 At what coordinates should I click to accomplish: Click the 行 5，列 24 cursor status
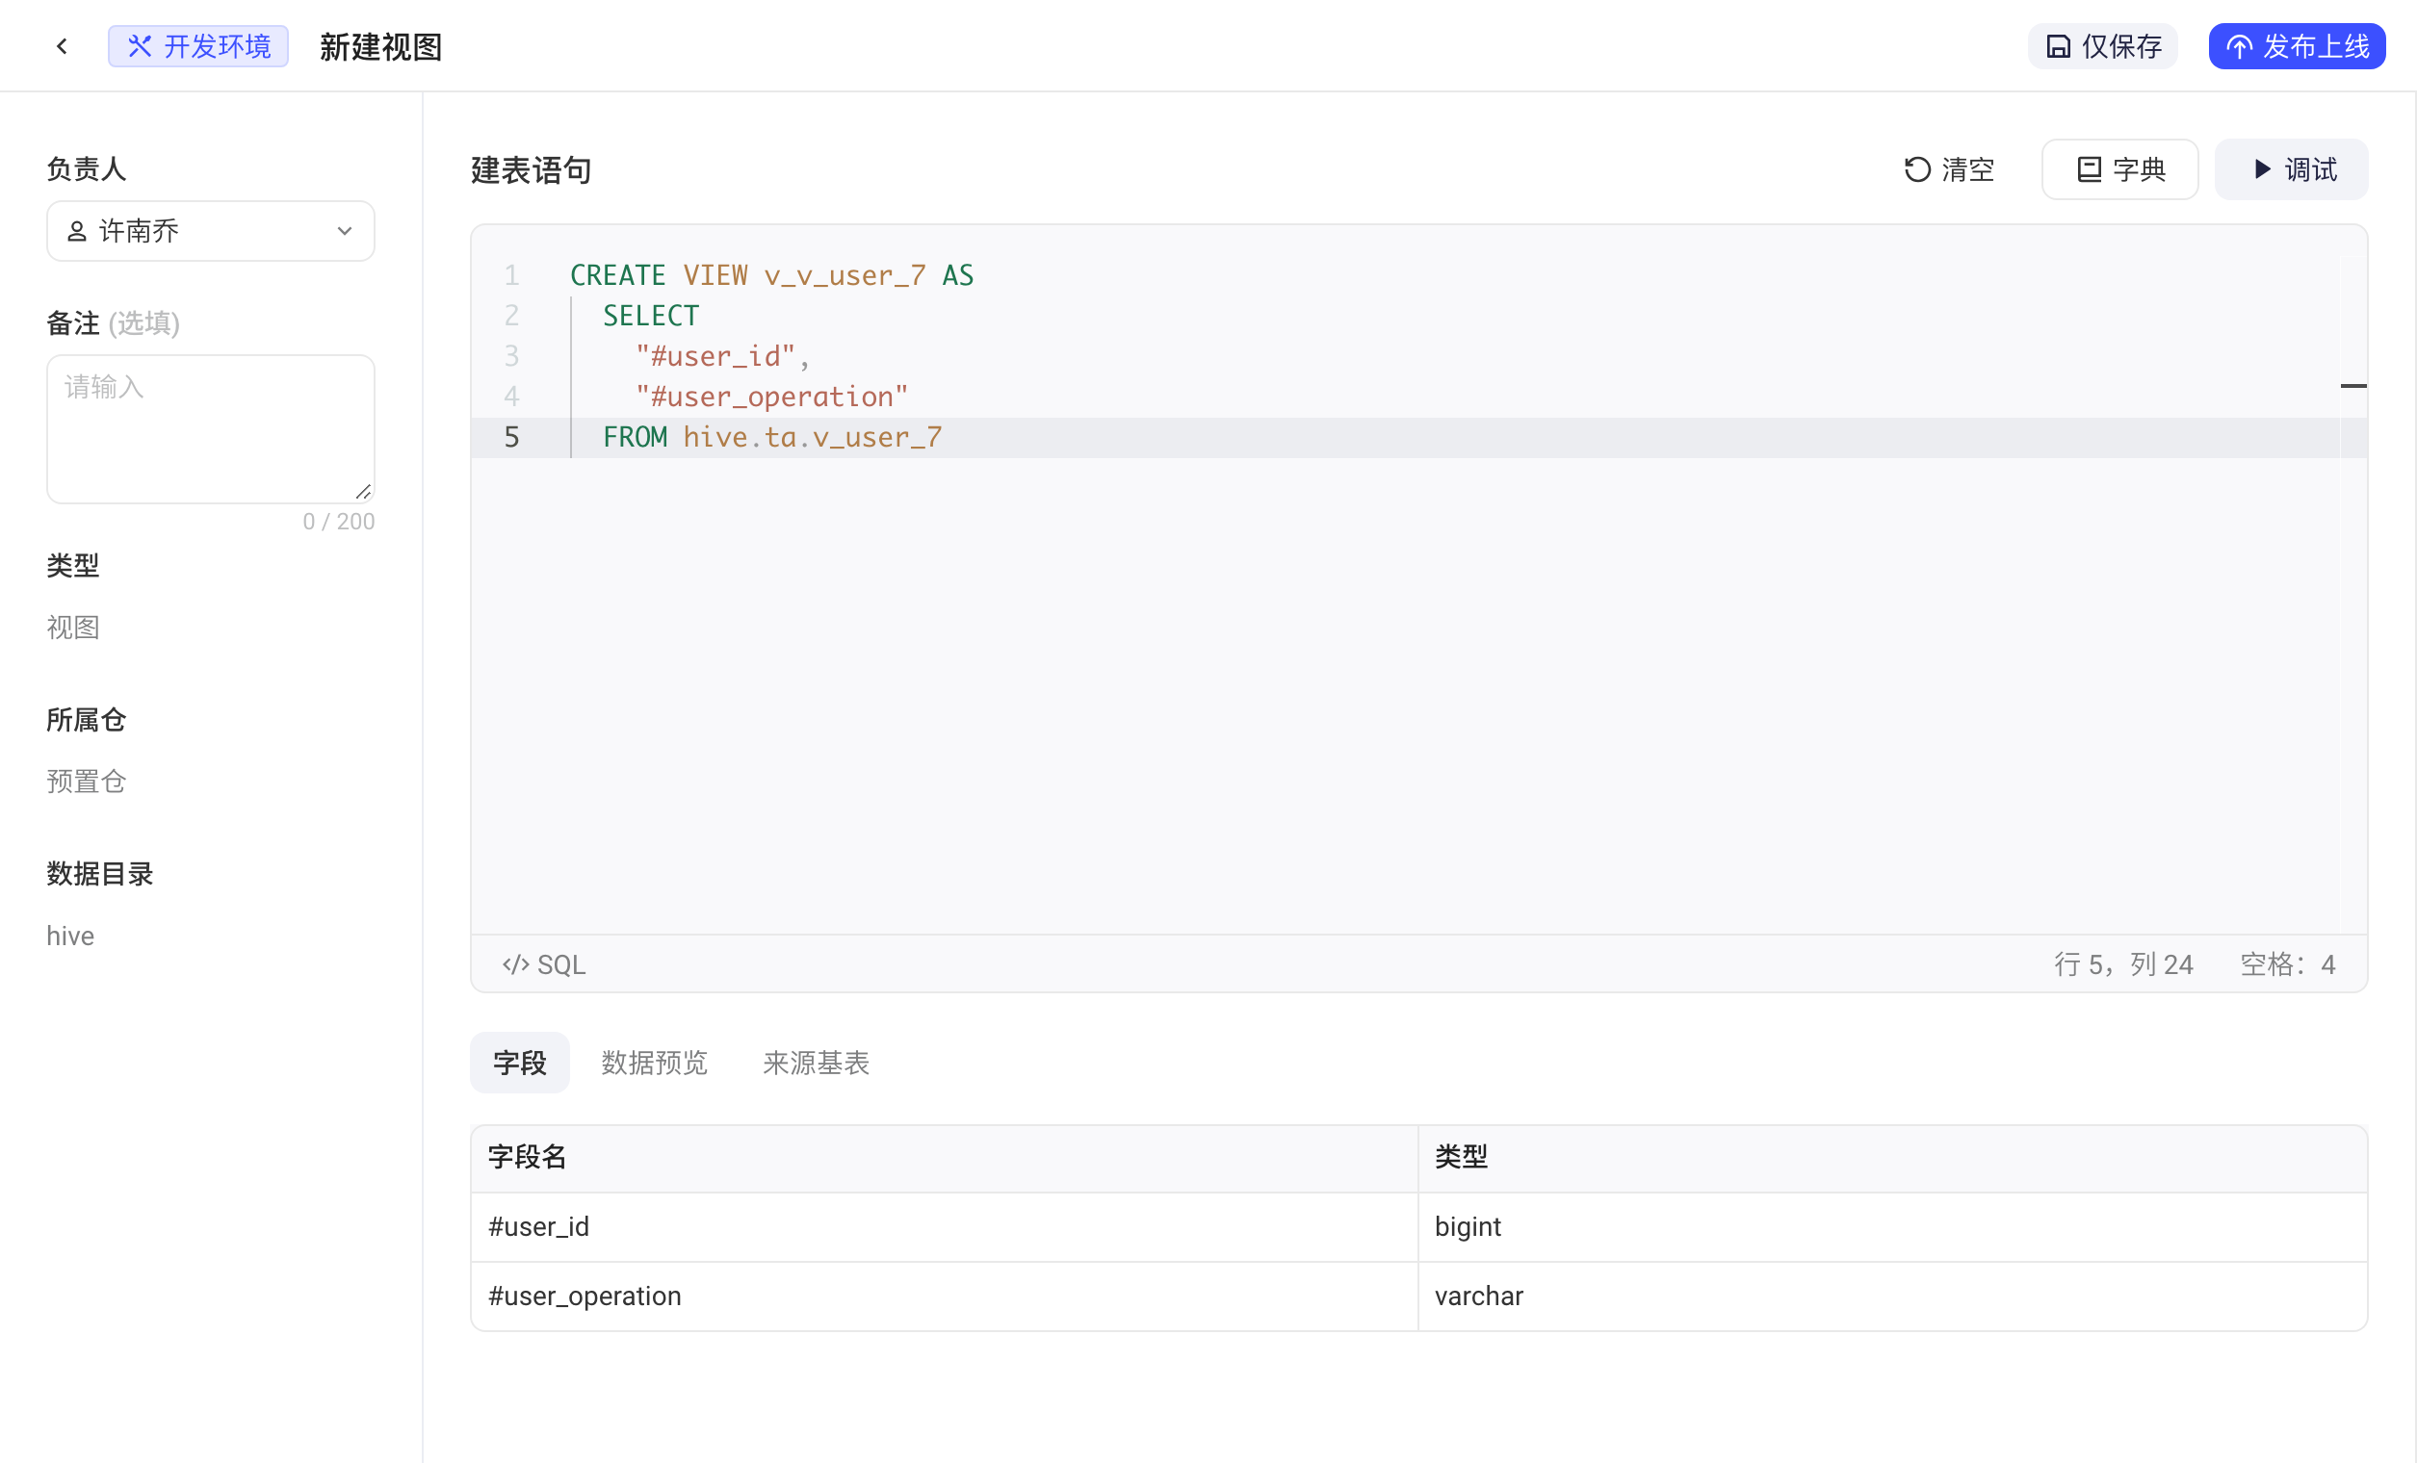tap(2123, 963)
